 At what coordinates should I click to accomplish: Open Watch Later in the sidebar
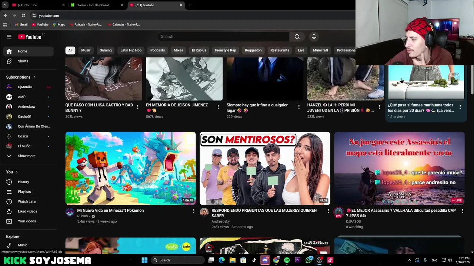(29, 201)
